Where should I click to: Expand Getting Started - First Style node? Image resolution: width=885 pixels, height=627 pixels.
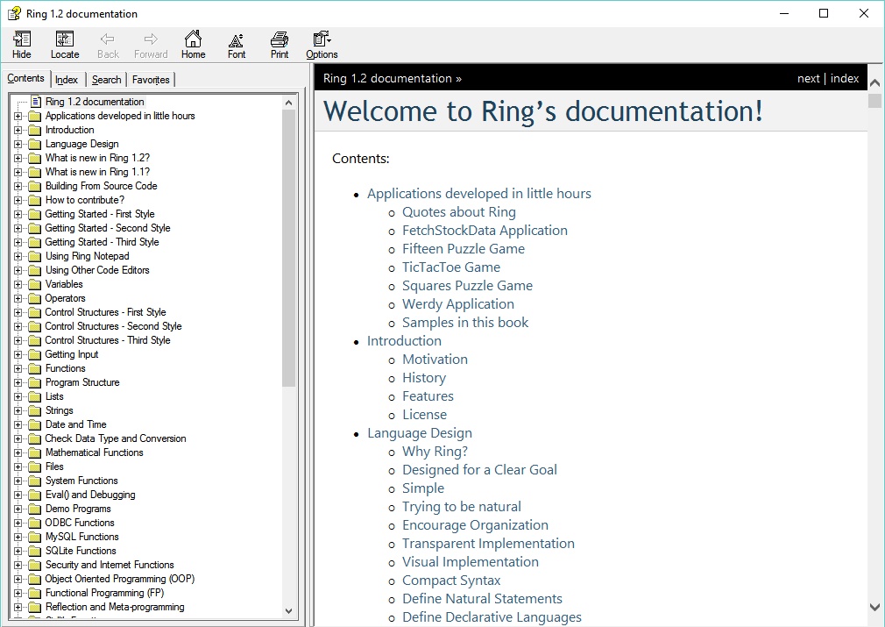pyautogui.click(x=18, y=214)
